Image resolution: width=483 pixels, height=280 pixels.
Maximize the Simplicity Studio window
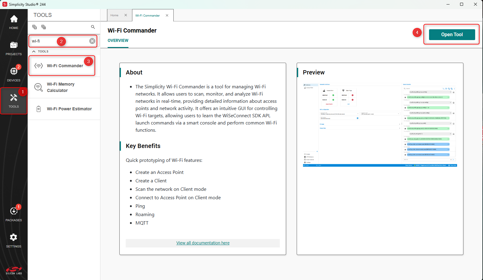462,4
